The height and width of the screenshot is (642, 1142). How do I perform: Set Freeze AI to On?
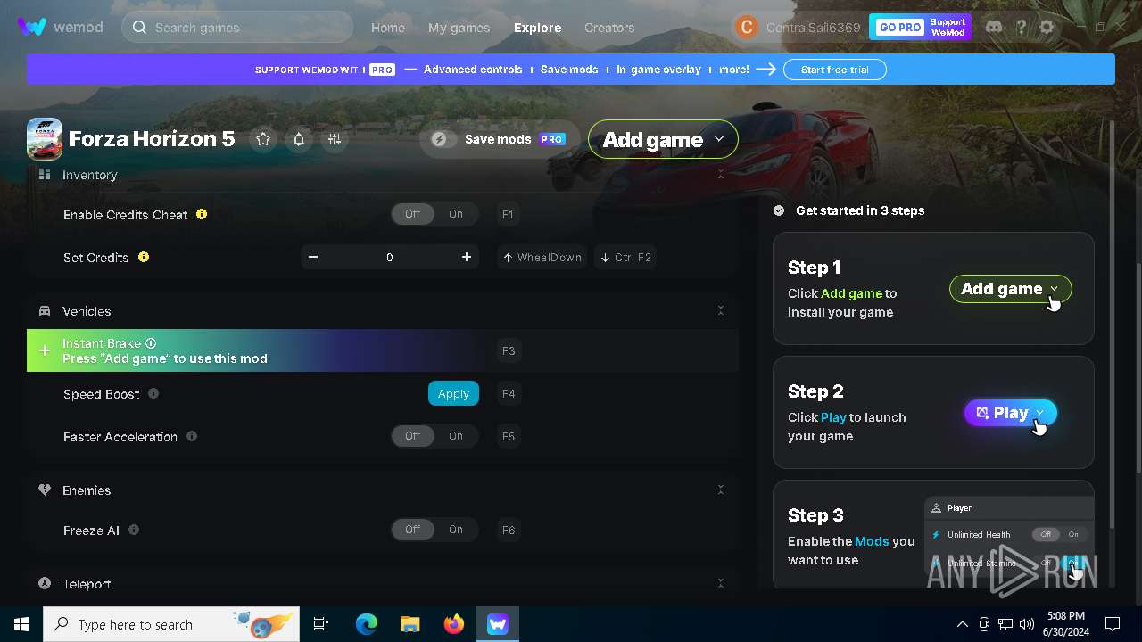pyautogui.click(x=456, y=530)
